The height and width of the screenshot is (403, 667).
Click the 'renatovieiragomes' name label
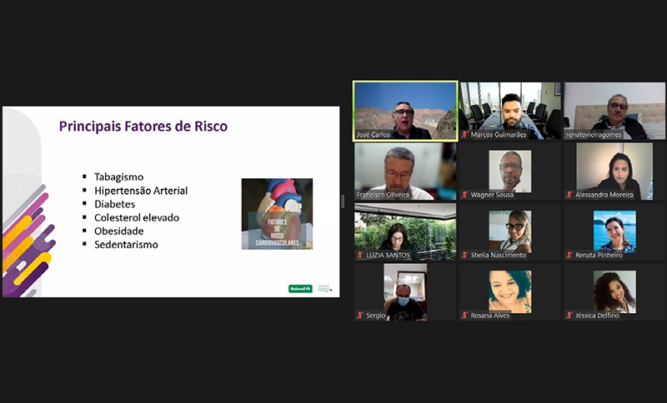click(594, 135)
